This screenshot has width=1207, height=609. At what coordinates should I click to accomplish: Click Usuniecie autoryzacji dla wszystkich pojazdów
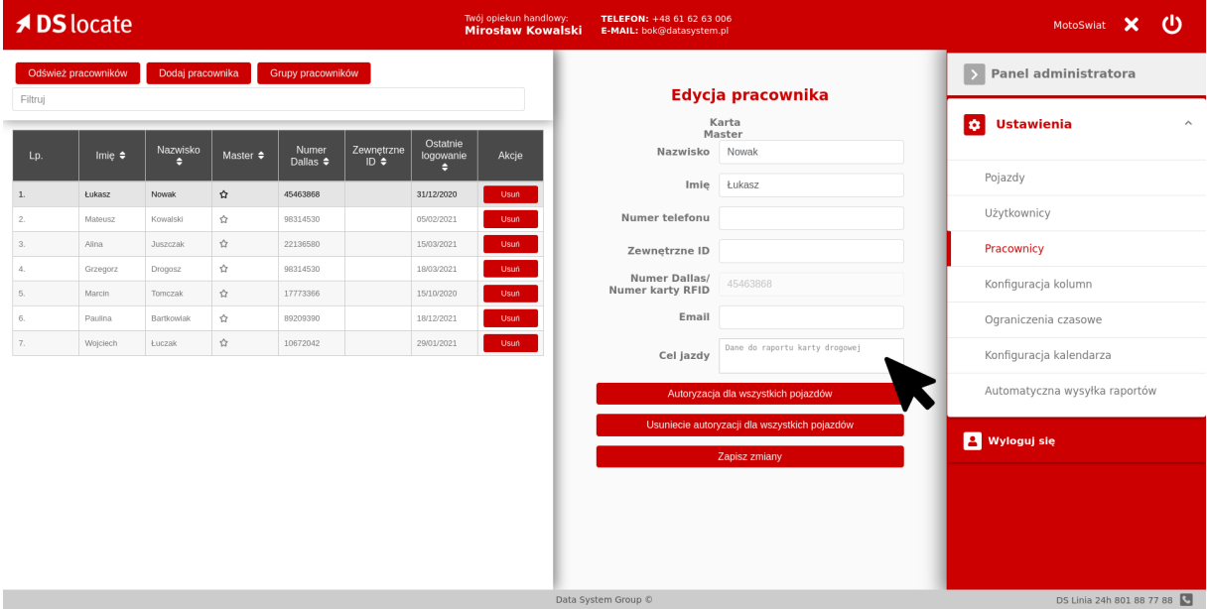(x=749, y=426)
